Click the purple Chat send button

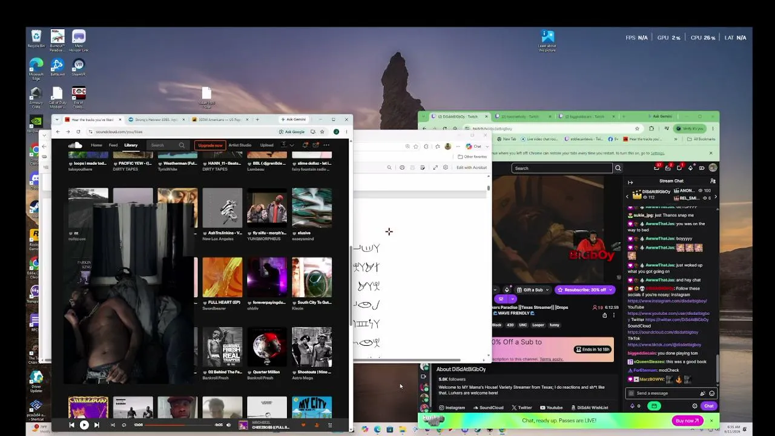(x=709, y=406)
